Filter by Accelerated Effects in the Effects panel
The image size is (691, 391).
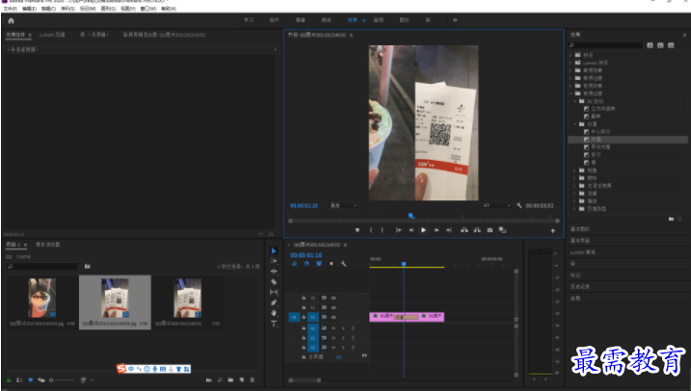[650, 45]
